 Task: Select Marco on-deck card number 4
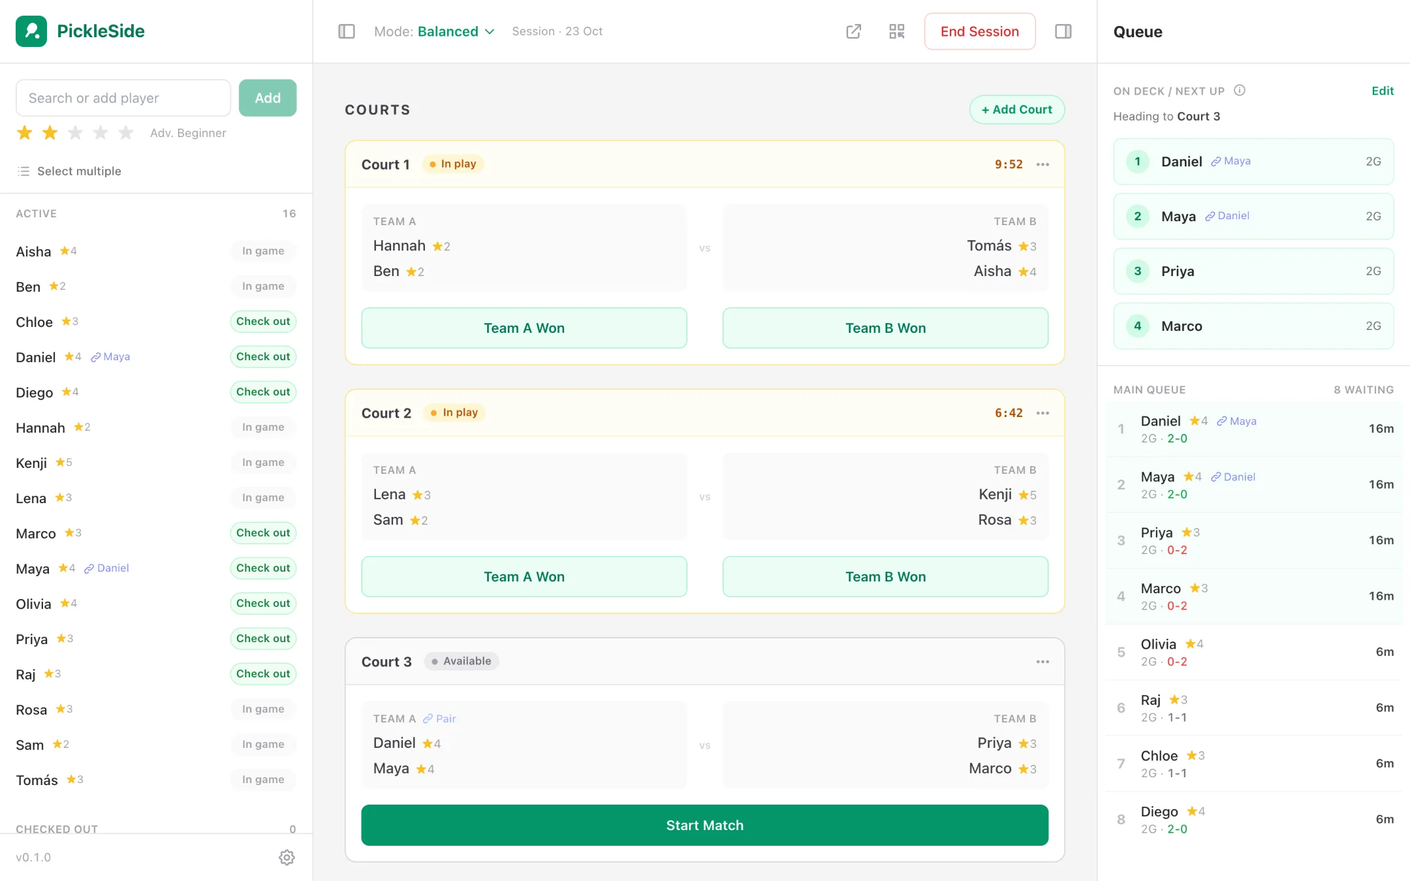[x=1253, y=326]
